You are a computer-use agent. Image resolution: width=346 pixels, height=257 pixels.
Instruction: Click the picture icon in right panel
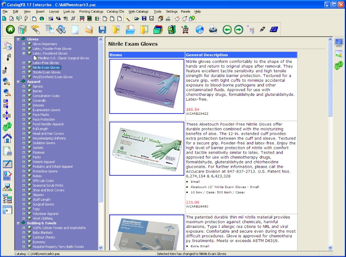[x=339, y=53]
